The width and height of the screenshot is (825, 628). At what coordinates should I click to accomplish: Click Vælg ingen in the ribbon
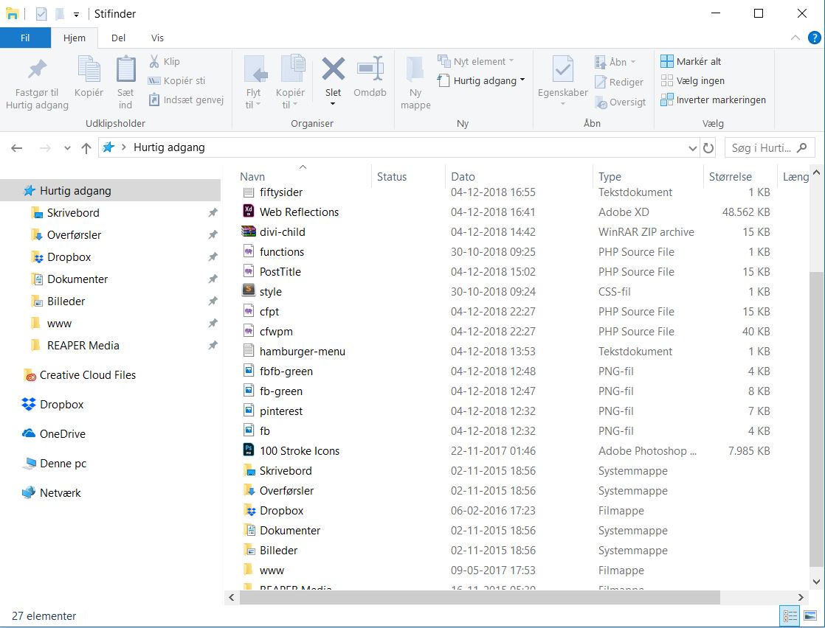[x=692, y=80]
